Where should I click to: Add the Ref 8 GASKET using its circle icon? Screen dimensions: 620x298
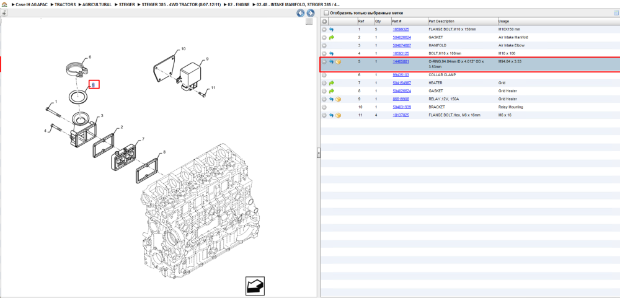pyautogui.click(x=324, y=91)
